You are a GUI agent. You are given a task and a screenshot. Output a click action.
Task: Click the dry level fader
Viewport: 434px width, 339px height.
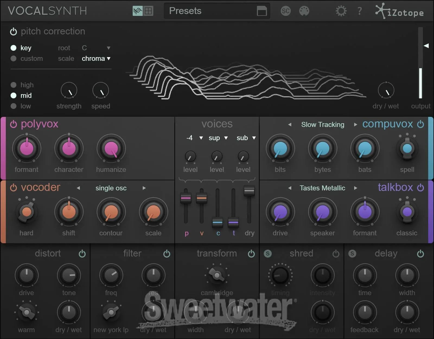tap(249, 191)
